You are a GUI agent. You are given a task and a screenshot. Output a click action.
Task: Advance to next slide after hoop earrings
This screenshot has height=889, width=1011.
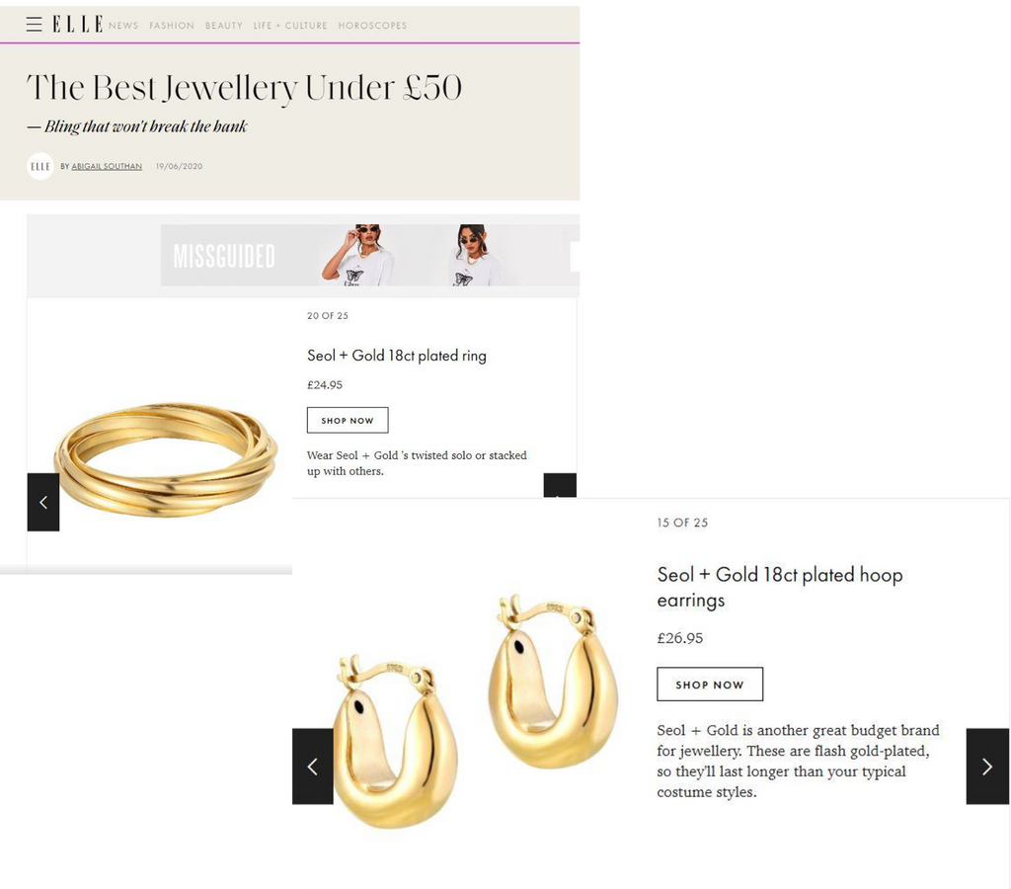pos(987,767)
